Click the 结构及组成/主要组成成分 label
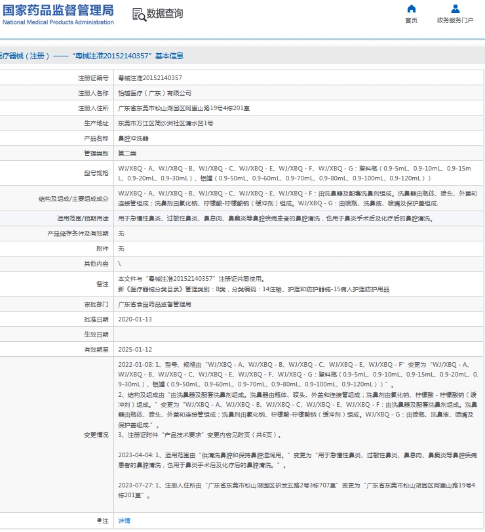 (x=73, y=199)
